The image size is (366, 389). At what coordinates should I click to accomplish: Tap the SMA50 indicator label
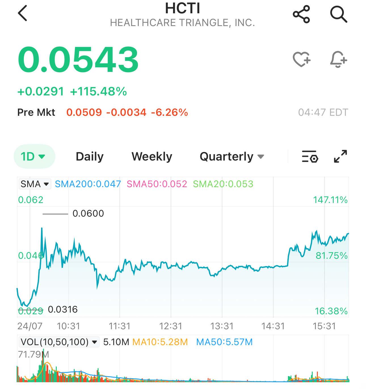[x=157, y=184]
